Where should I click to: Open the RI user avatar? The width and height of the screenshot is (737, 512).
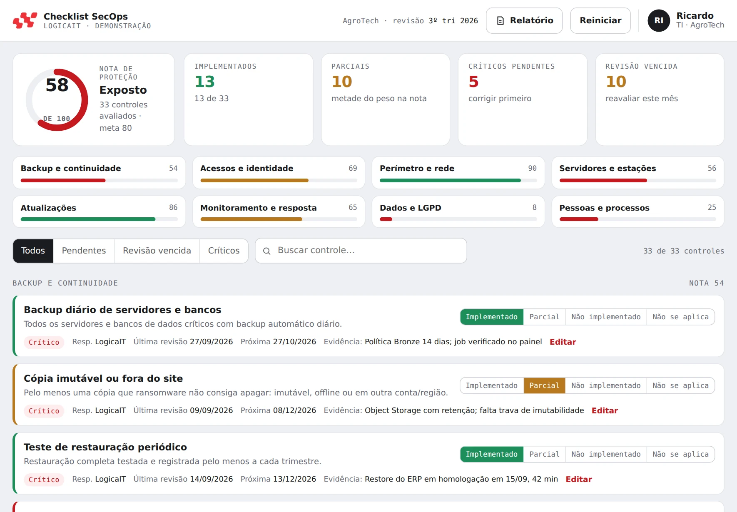(x=659, y=20)
